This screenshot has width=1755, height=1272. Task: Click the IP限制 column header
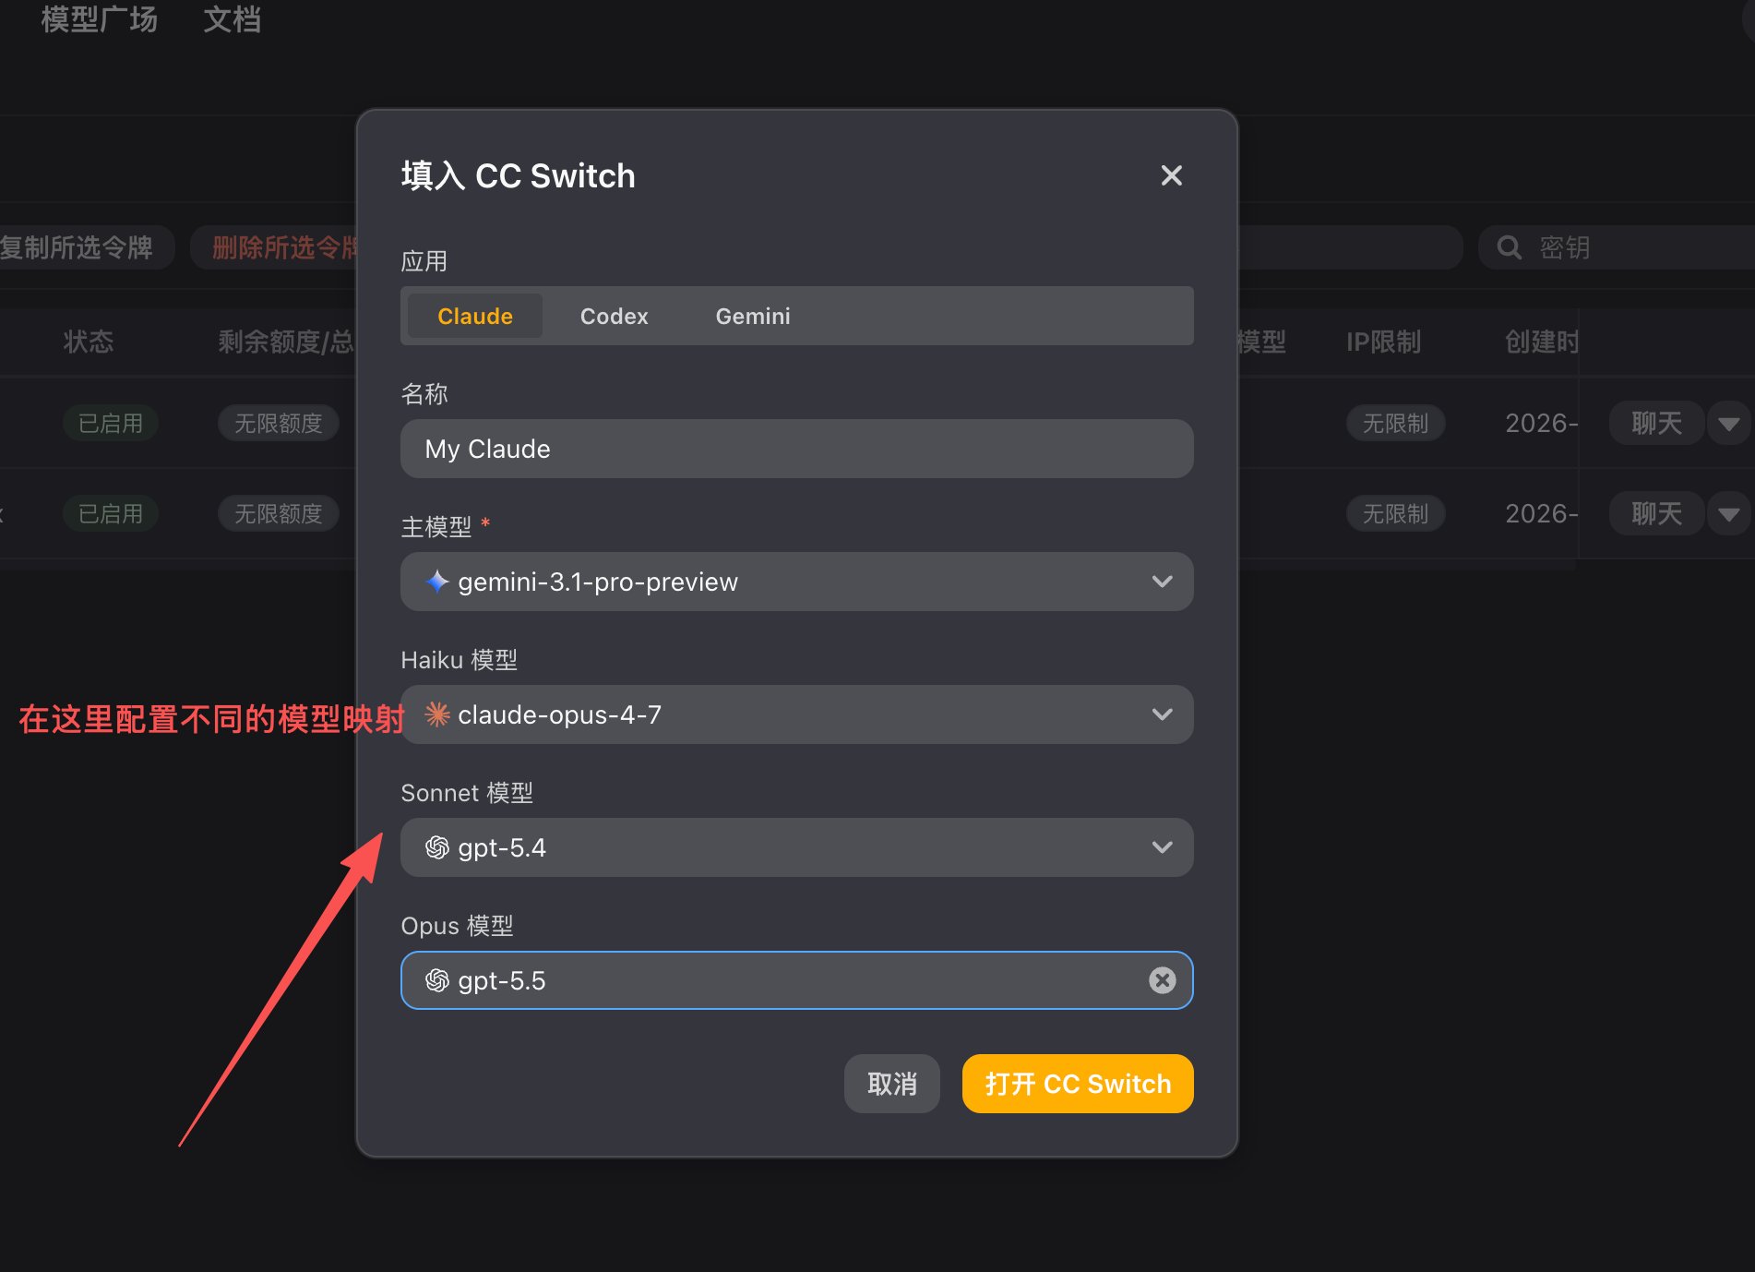[x=1383, y=342]
